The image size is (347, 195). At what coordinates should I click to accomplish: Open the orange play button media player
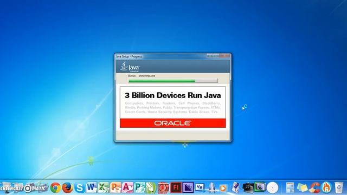(x=223, y=188)
